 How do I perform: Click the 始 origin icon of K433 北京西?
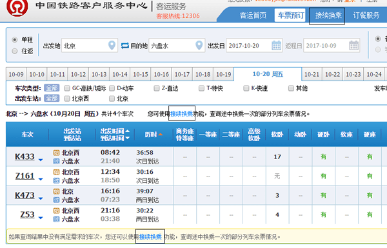click(57, 153)
